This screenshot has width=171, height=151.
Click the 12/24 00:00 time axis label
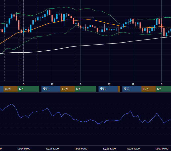click(x=24, y=148)
